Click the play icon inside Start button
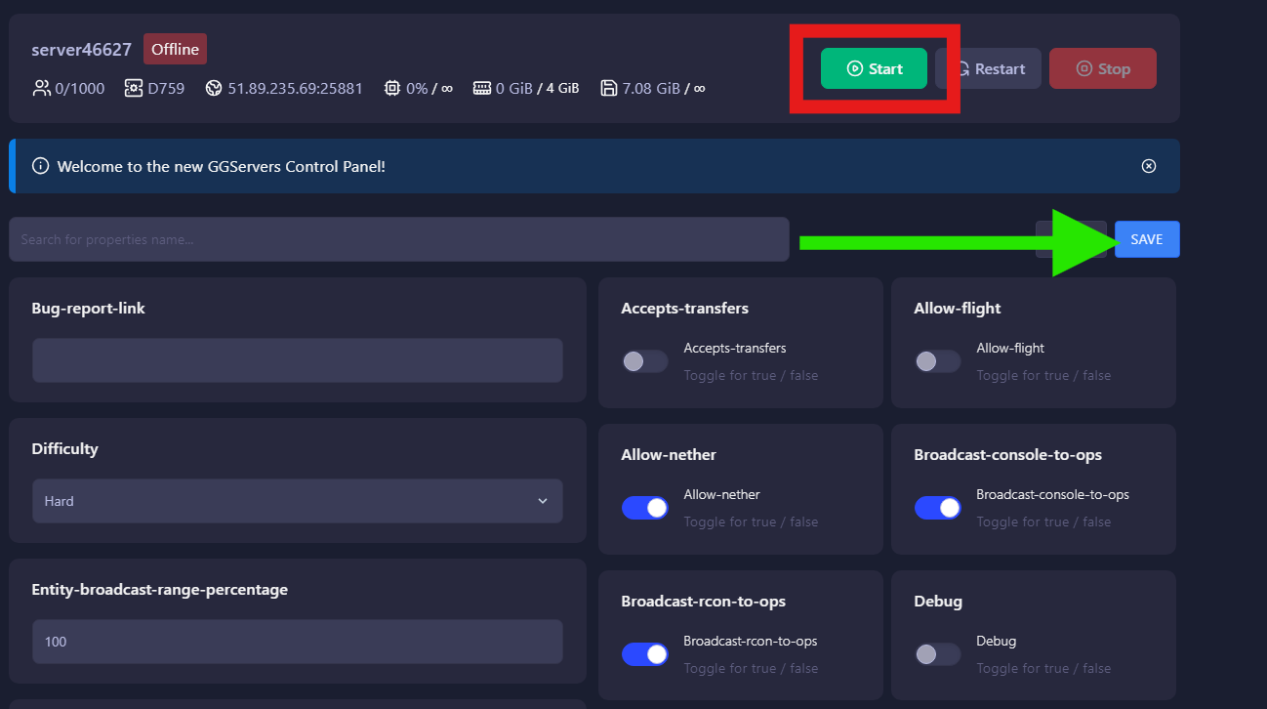 (854, 68)
